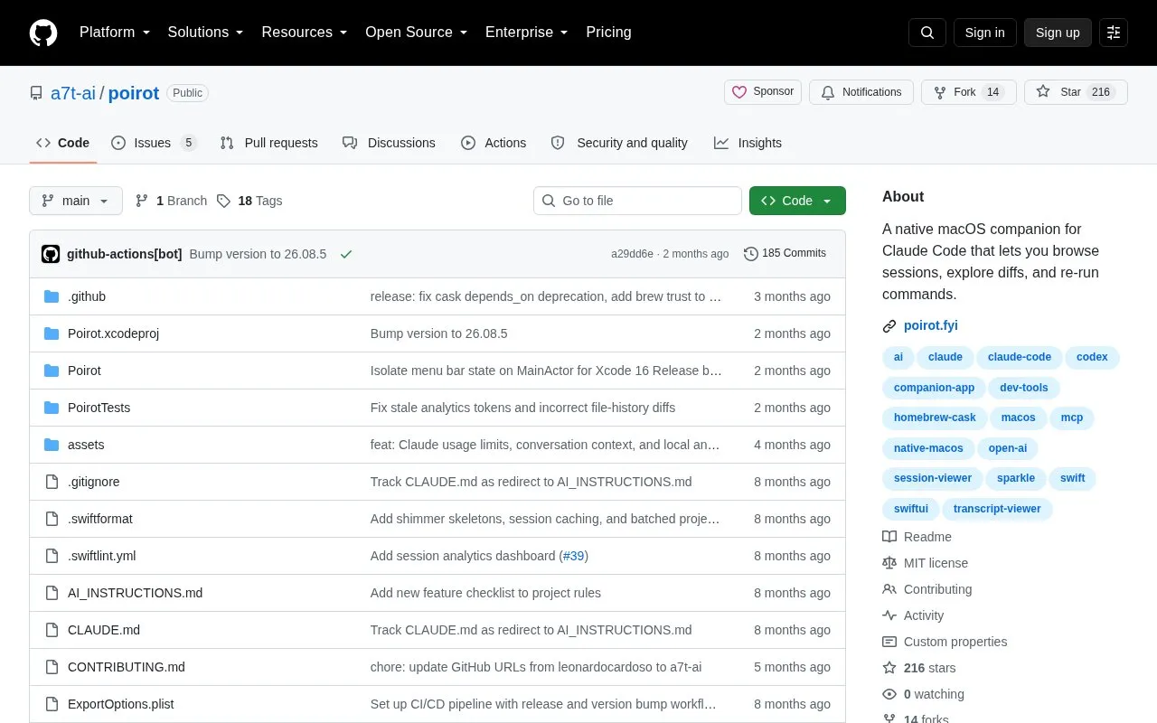Click the Sponsor heart button
The height and width of the screenshot is (723, 1157).
coord(763,92)
